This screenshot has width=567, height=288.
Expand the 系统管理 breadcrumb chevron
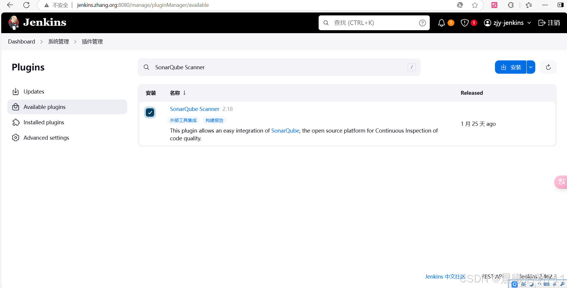coord(75,42)
